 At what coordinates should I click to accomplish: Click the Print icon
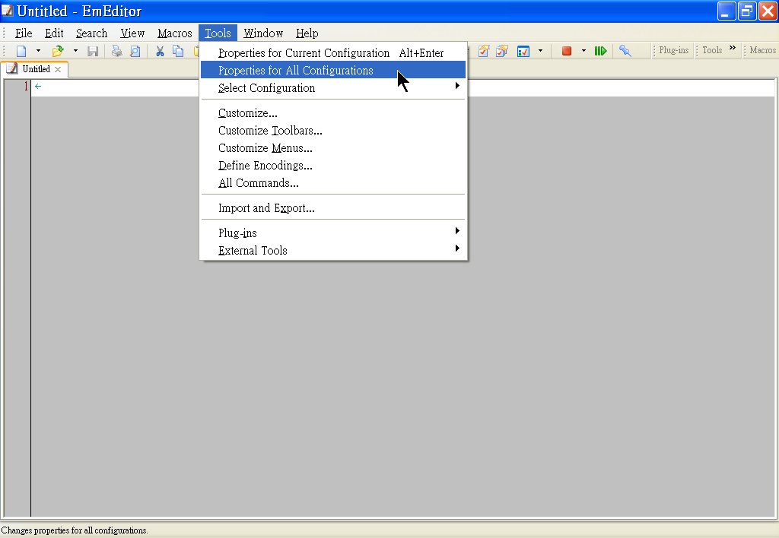click(x=116, y=51)
